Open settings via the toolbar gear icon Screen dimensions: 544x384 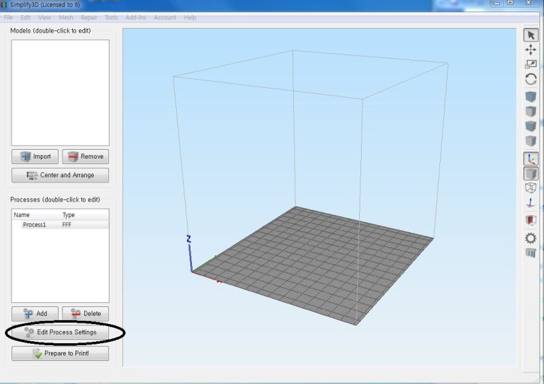click(530, 238)
